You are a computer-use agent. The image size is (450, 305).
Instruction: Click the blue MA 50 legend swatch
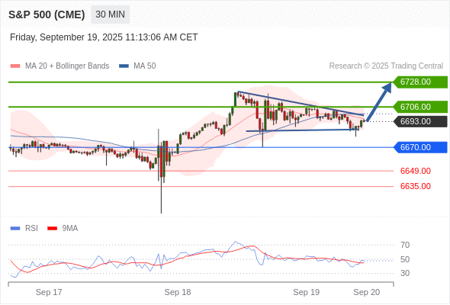(124, 66)
